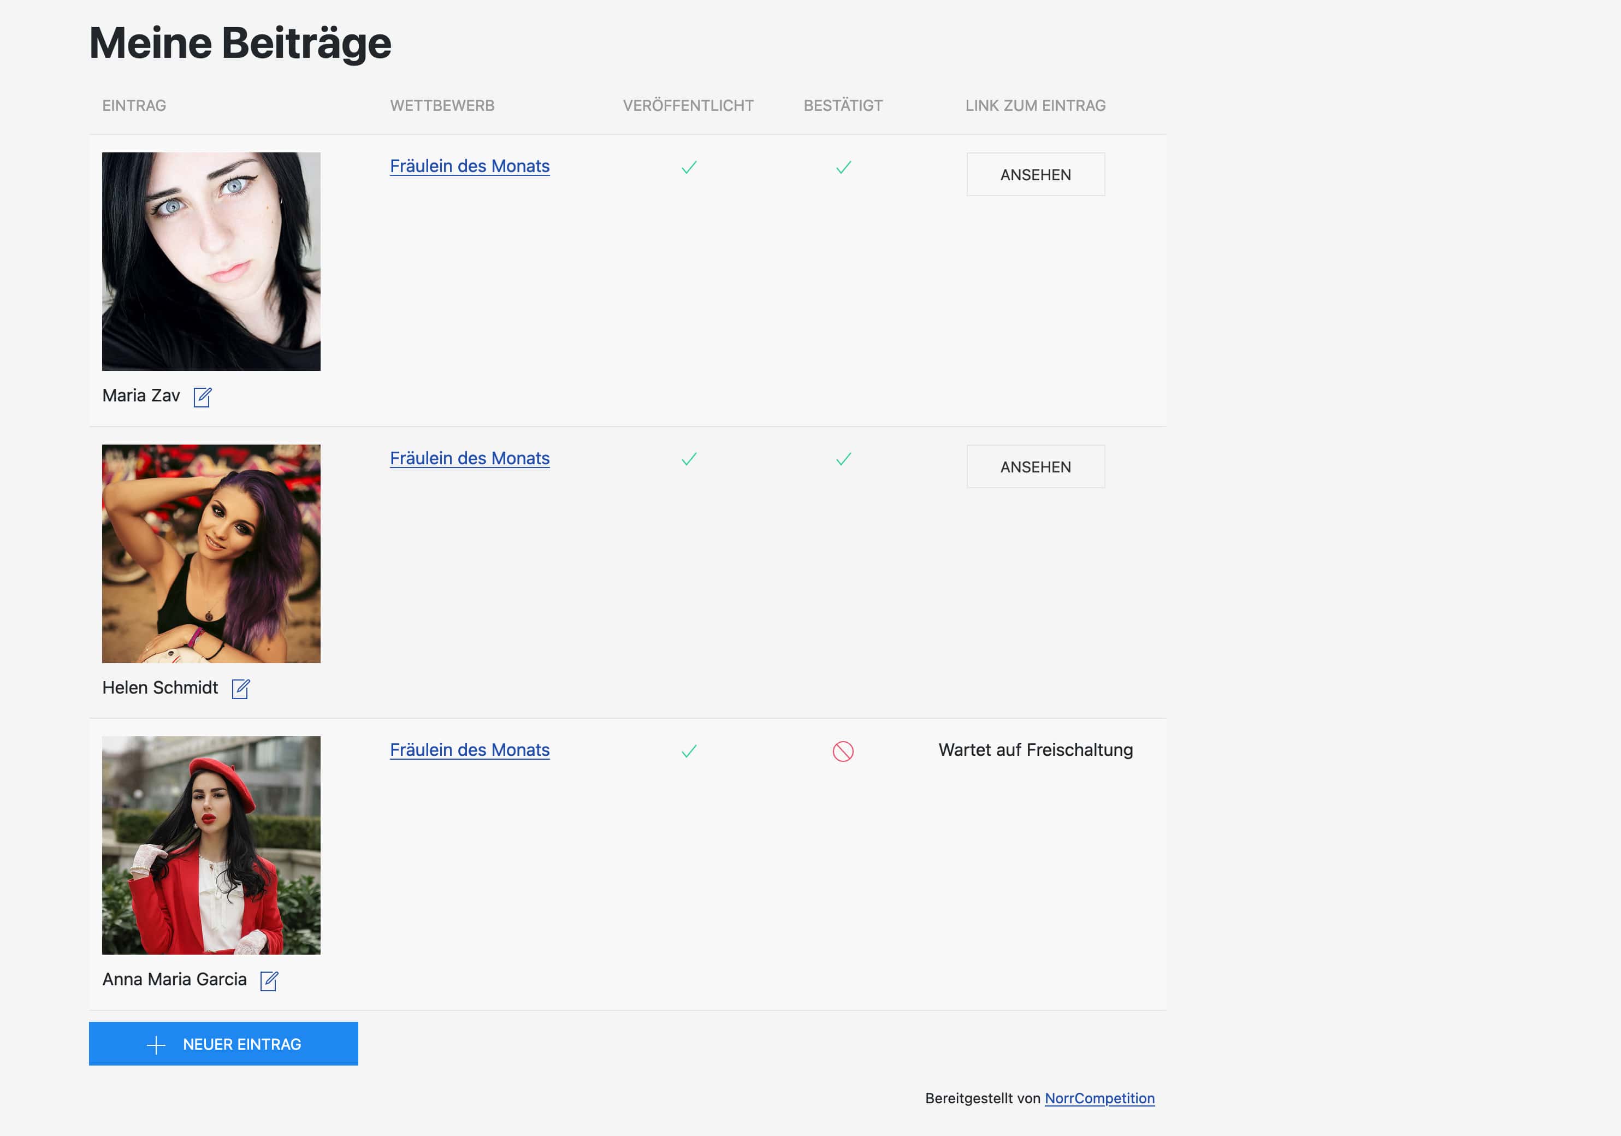Select Anna Maria Garcia's red beret photo
This screenshot has width=1621, height=1136.
(x=211, y=845)
